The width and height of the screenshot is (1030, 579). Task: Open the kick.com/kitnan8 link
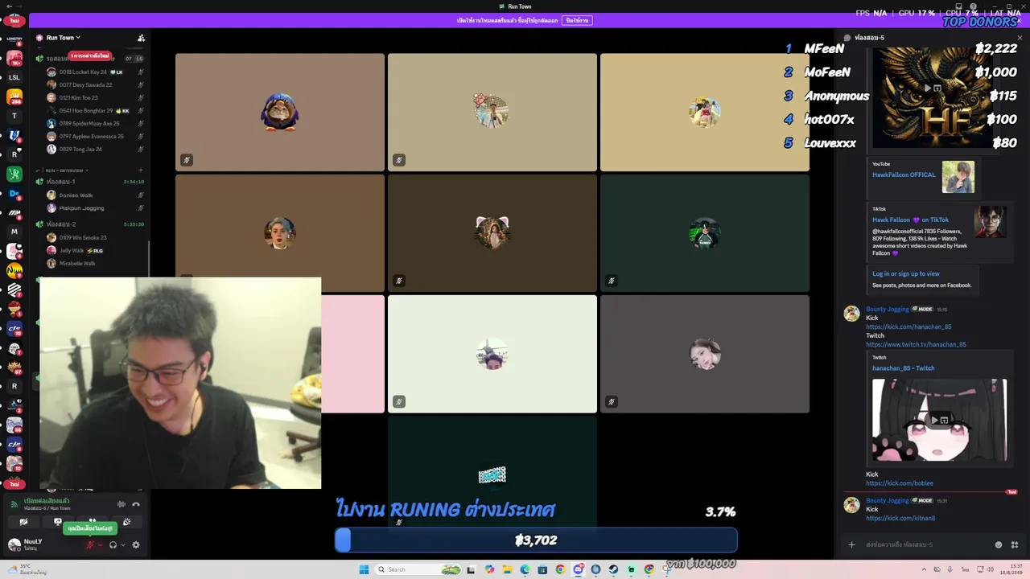click(900, 519)
